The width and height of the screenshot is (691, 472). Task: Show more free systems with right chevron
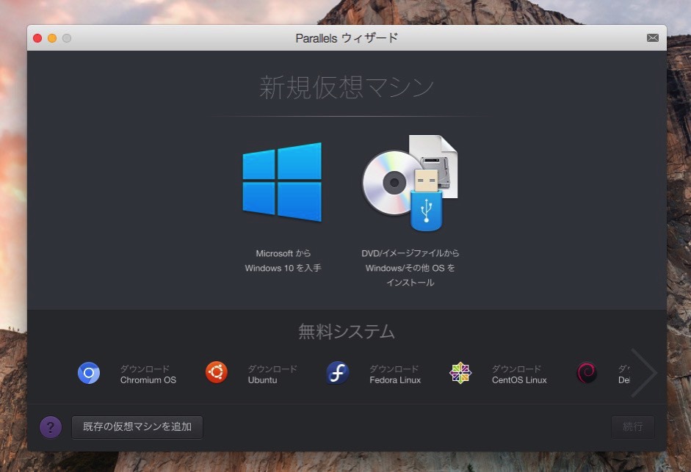click(x=644, y=373)
